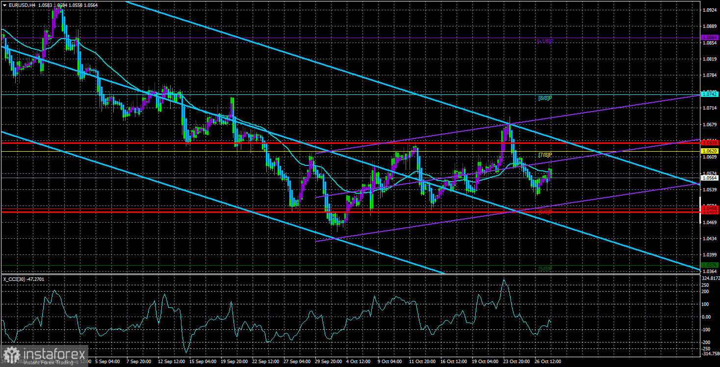Screen dimensions: 720x367
Task: Click the 1.0638 red price tag
Action: point(710,142)
